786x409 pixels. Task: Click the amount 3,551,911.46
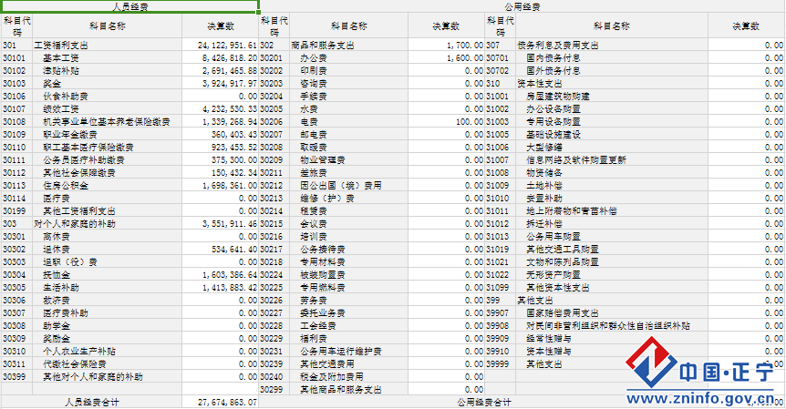tap(220, 224)
